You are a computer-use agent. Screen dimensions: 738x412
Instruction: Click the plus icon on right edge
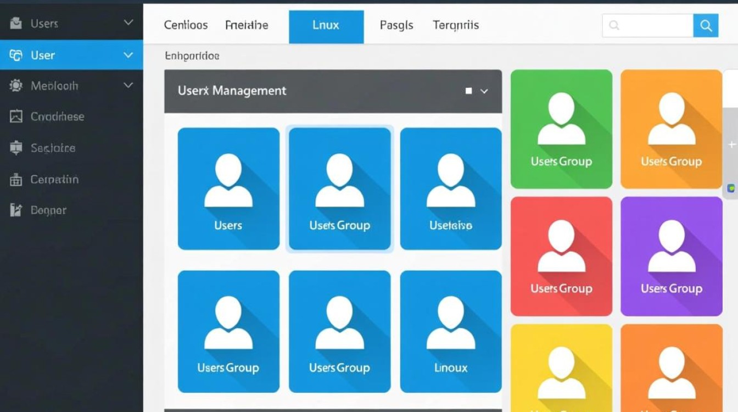[731, 144]
